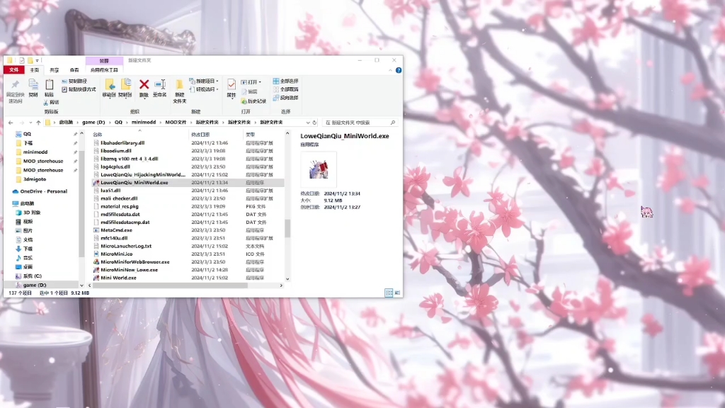Select 3D Objects (3D 对象) in navigation pane

(x=28, y=212)
